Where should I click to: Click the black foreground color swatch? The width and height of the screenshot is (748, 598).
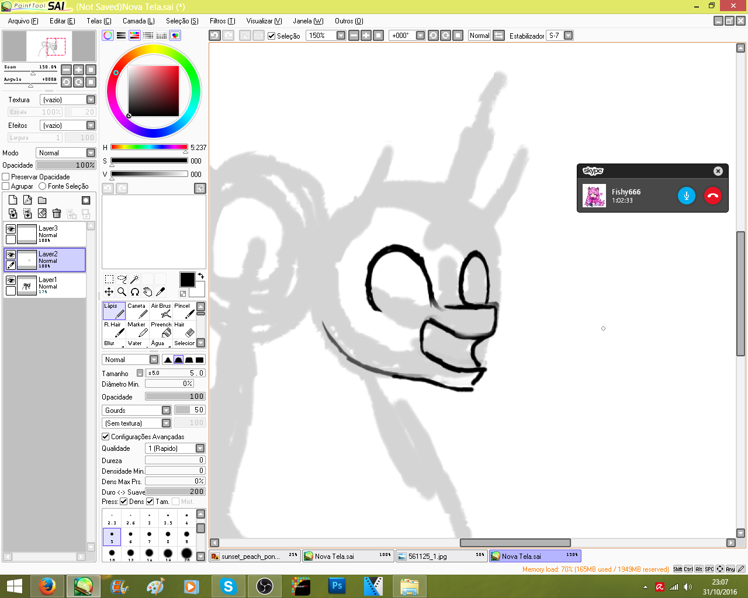point(187,280)
